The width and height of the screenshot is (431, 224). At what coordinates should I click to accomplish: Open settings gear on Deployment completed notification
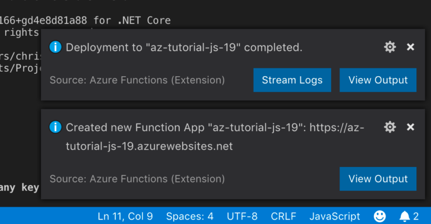click(x=390, y=48)
